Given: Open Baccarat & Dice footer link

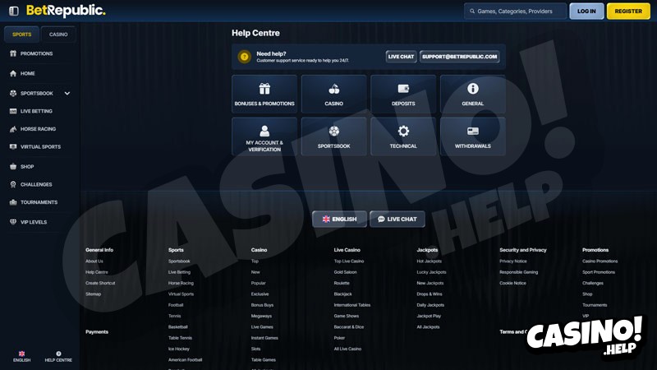Looking at the screenshot, I should tap(349, 326).
